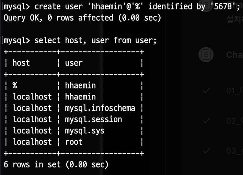Click the '%' host value in first row
Viewport: 243px width, 175px height.
15,85
